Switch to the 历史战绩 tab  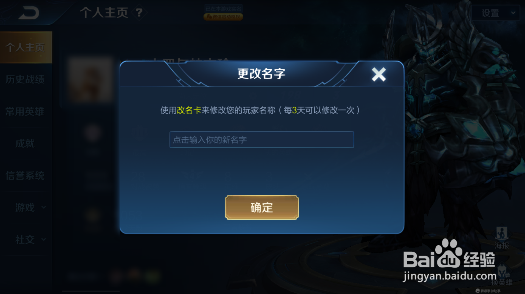[25, 79]
